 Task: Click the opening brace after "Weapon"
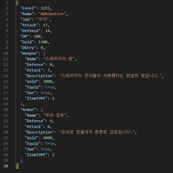point(44,53)
